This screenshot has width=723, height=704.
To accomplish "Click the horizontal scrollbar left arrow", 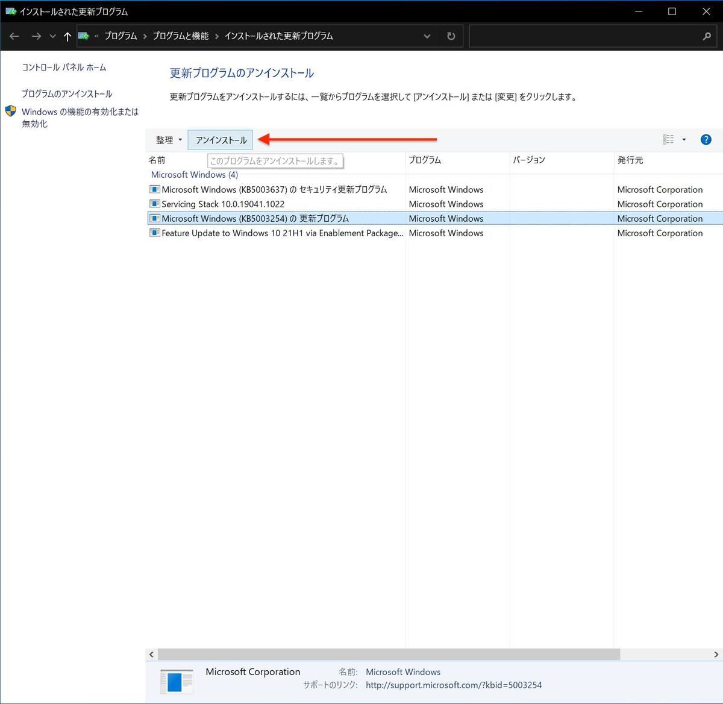I will (151, 655).
